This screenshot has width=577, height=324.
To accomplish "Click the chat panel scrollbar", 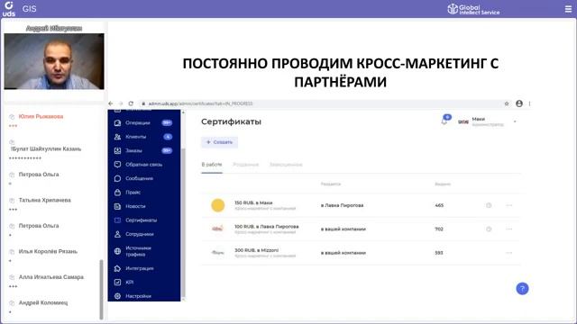I will tap(101, 290).
